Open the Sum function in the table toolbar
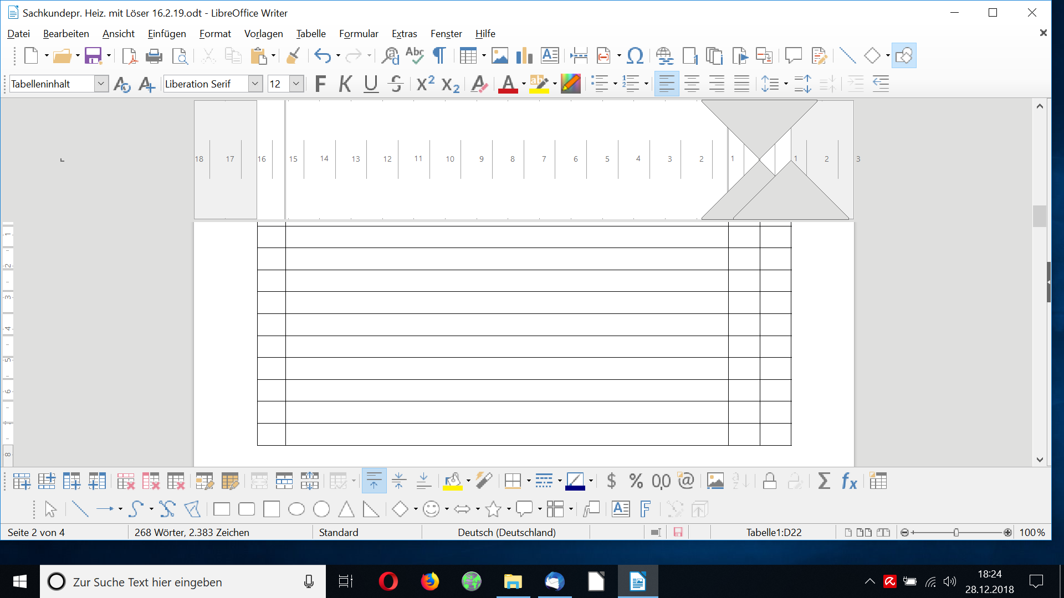1064x598 pixels. [824, 481]
